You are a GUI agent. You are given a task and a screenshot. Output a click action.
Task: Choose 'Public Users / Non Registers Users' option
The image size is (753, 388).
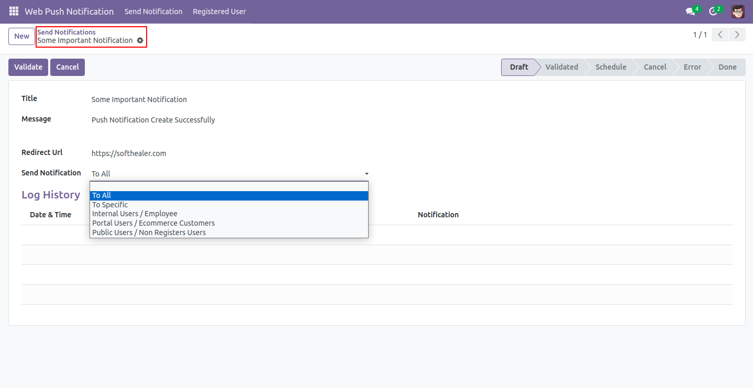coord(229,232)
